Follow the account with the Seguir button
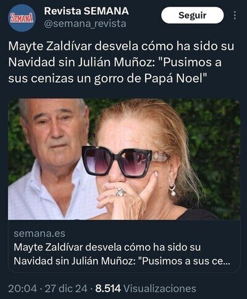 click(x=192, y=15)
